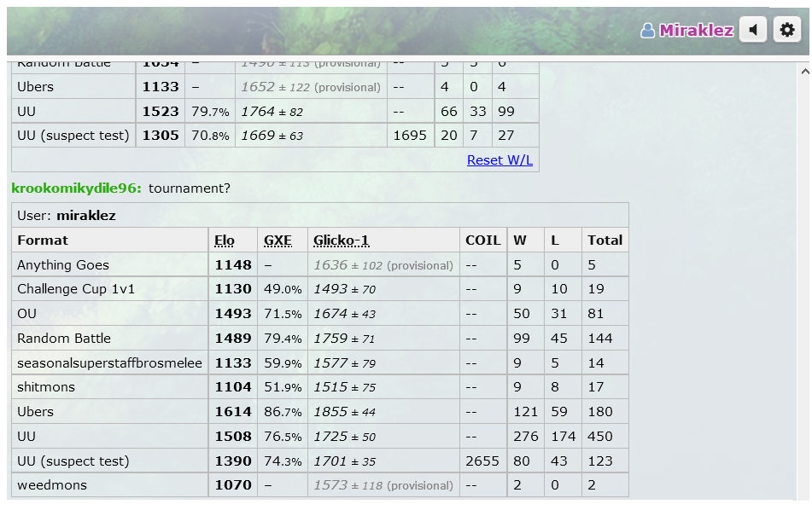The image size is (812, 510).
Task: Open the gear settings options
Action: click(786, 30)
